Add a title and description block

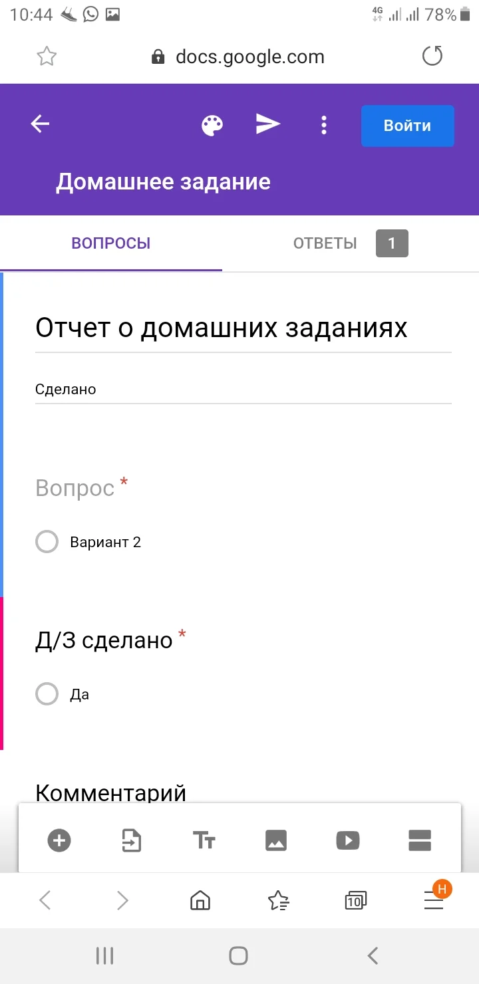point(204,840)
